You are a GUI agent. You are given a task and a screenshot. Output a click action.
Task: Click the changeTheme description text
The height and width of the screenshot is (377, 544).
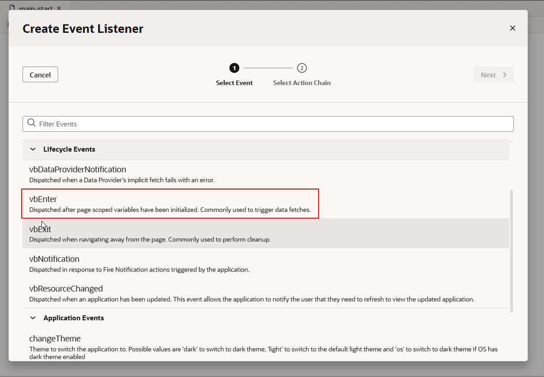point(264,353)
